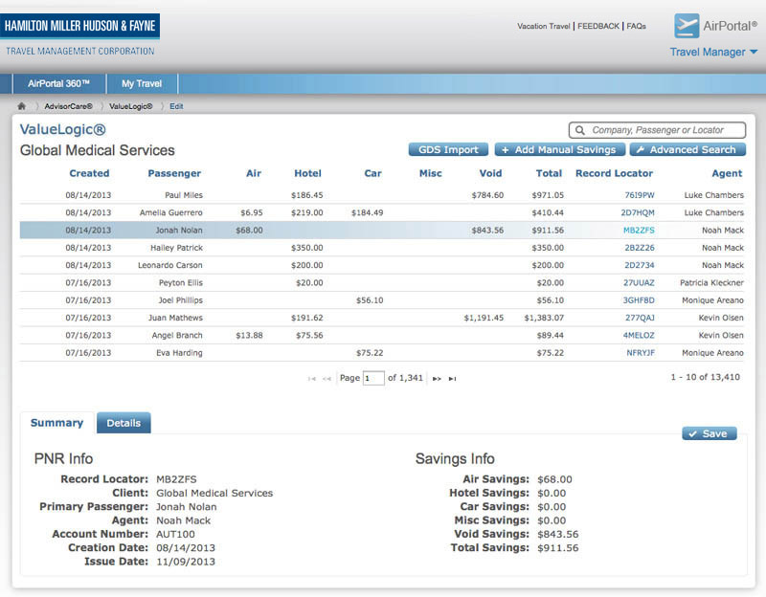
Task: Select the Eva Harding row
Action: tap(382, 353)
